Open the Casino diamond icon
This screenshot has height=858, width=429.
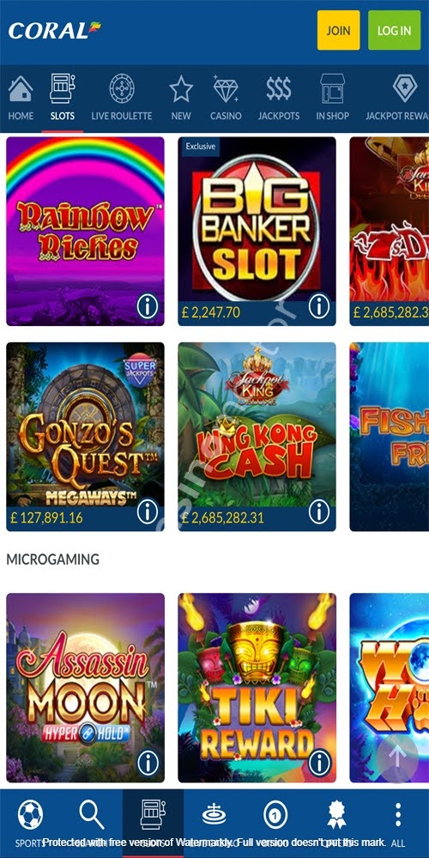tap(226, 88)
